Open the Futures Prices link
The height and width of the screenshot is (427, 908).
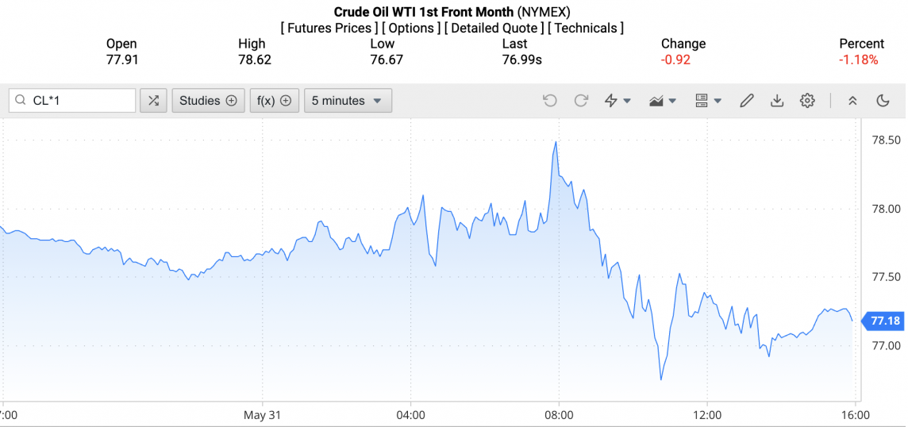329,29
